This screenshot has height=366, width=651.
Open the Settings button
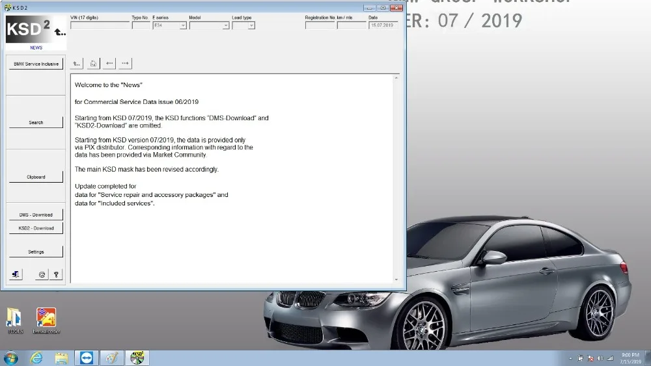pos(36,252)
